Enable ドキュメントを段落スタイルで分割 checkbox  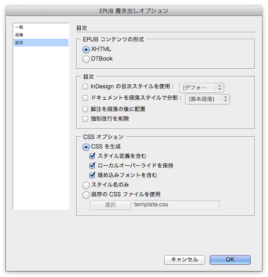tap(85, 98)
